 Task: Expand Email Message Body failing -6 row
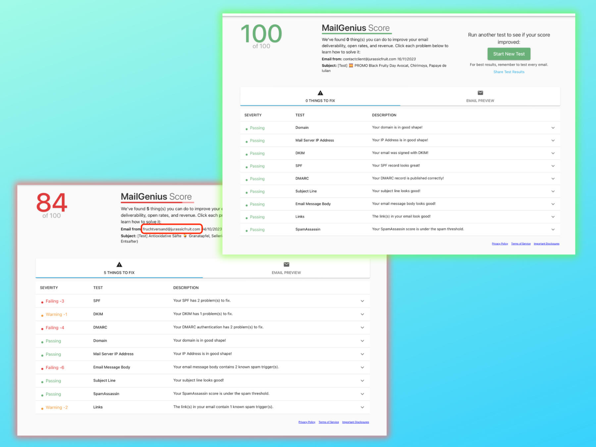tap(362, 367)
